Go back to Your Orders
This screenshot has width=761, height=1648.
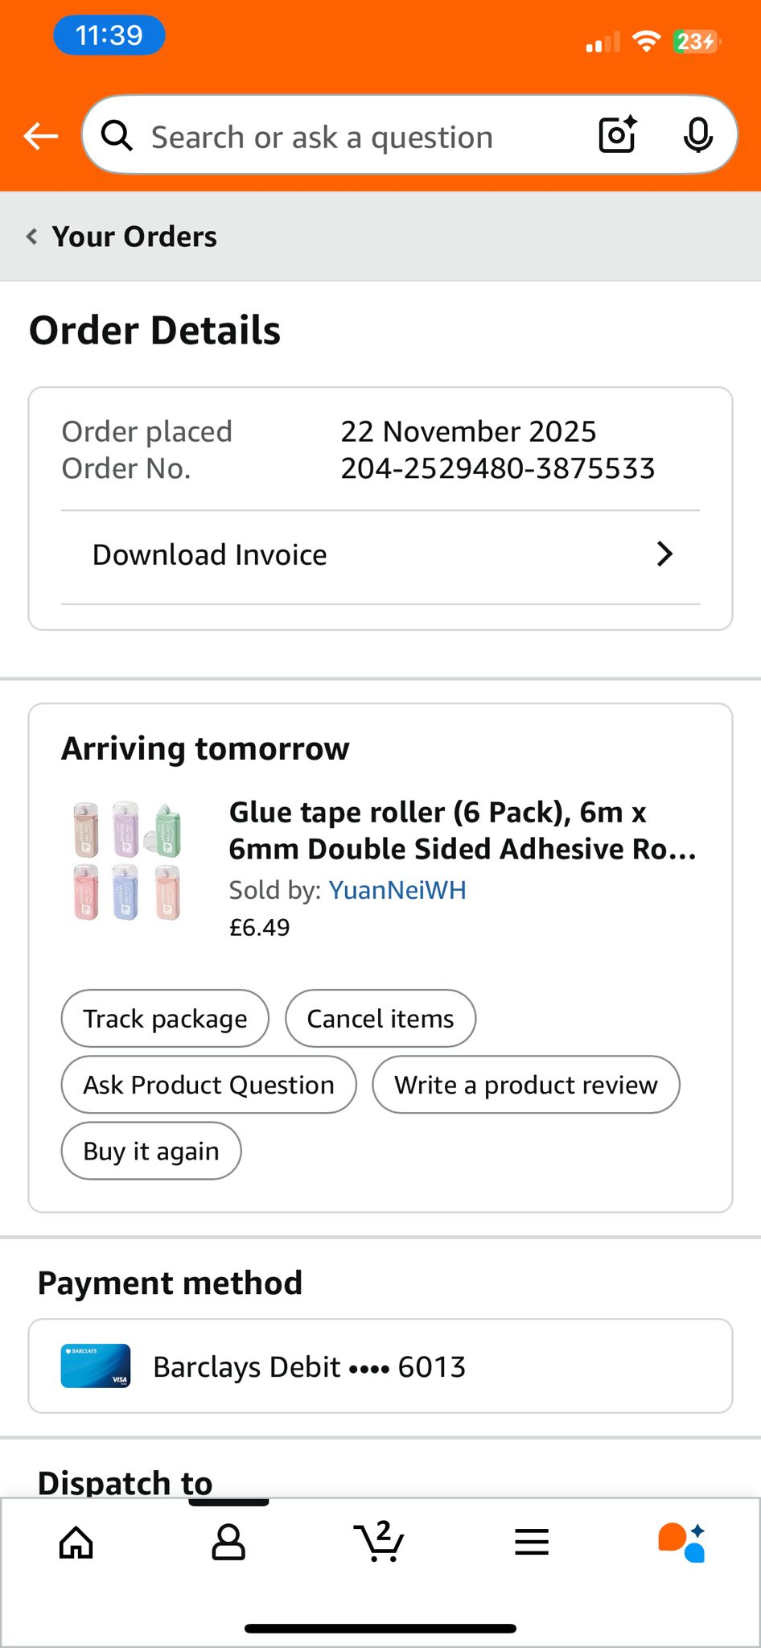[123, 237]
